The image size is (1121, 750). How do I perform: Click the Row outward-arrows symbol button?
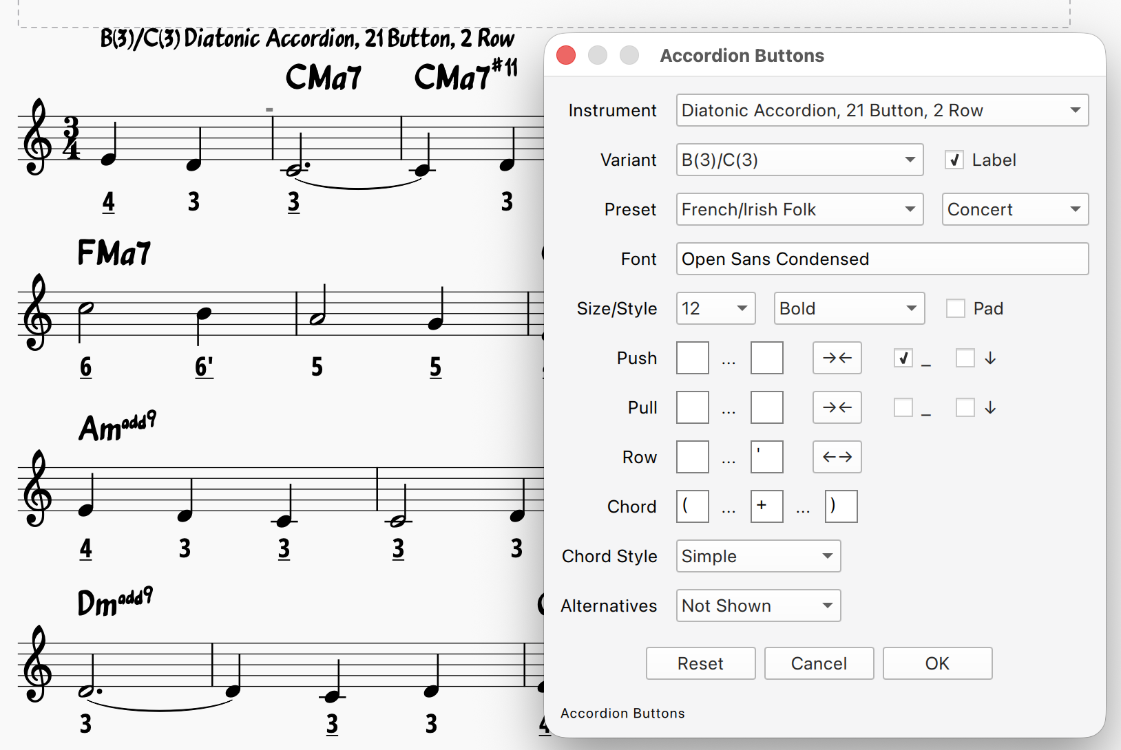[837, 457]
